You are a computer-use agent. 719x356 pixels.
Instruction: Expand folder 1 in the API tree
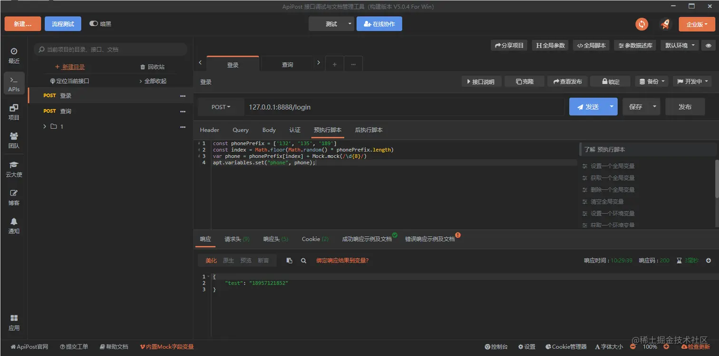coord(45,126)
